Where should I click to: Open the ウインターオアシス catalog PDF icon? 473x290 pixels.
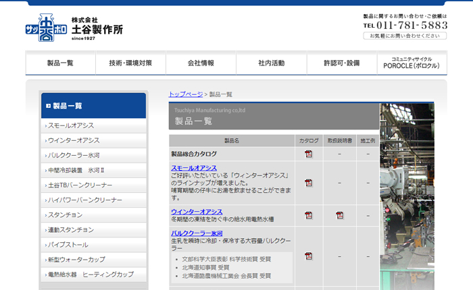(x=308, y=215)
